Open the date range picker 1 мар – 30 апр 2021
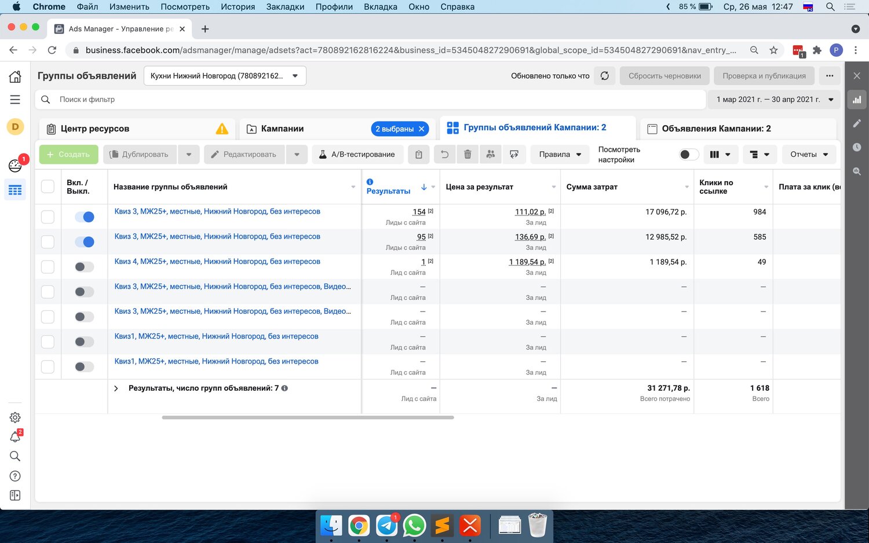869x543 pixels. pos(775,100)
